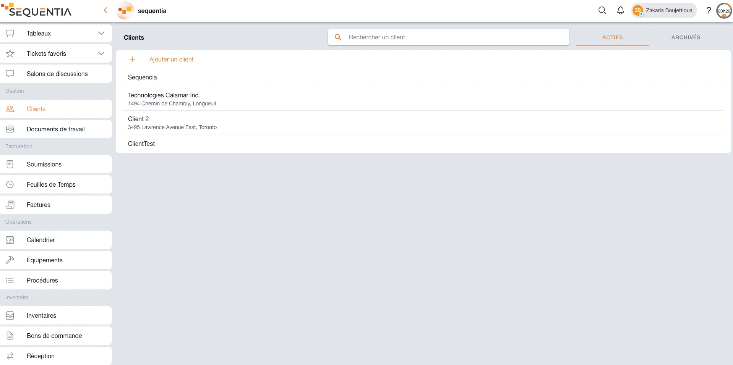The width and height of the screenshot is (733, 365).
Task: Open Salons de discussions menu item
Action: coord(56,74)
